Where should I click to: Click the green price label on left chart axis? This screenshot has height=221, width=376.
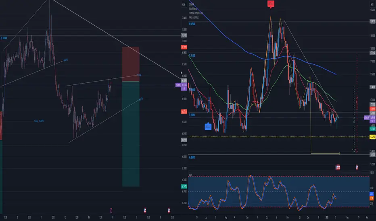[x=184, y=186]
